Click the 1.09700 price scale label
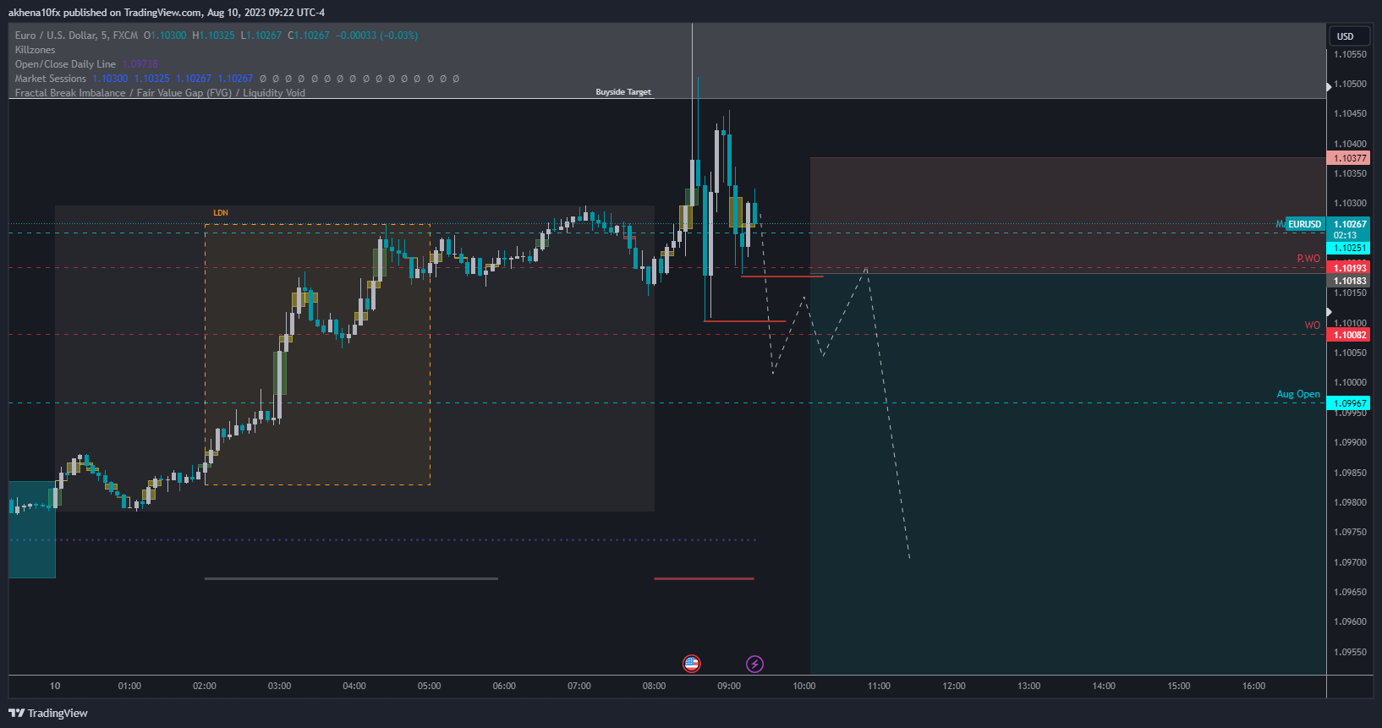1382x728 pixels. pyautogui.click(x=1350, y=562)
